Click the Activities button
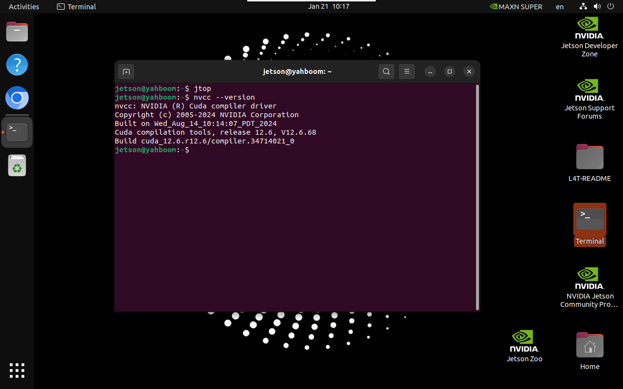623x389 pixels. (x=24, y=6)
